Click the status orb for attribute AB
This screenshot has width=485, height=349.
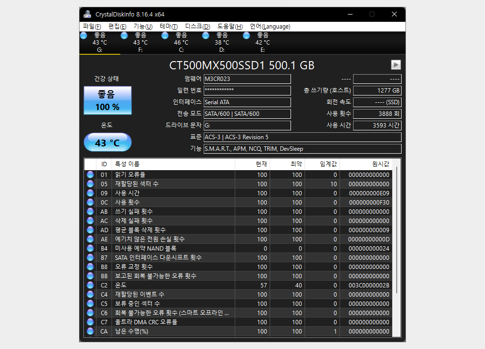point(90,211)
